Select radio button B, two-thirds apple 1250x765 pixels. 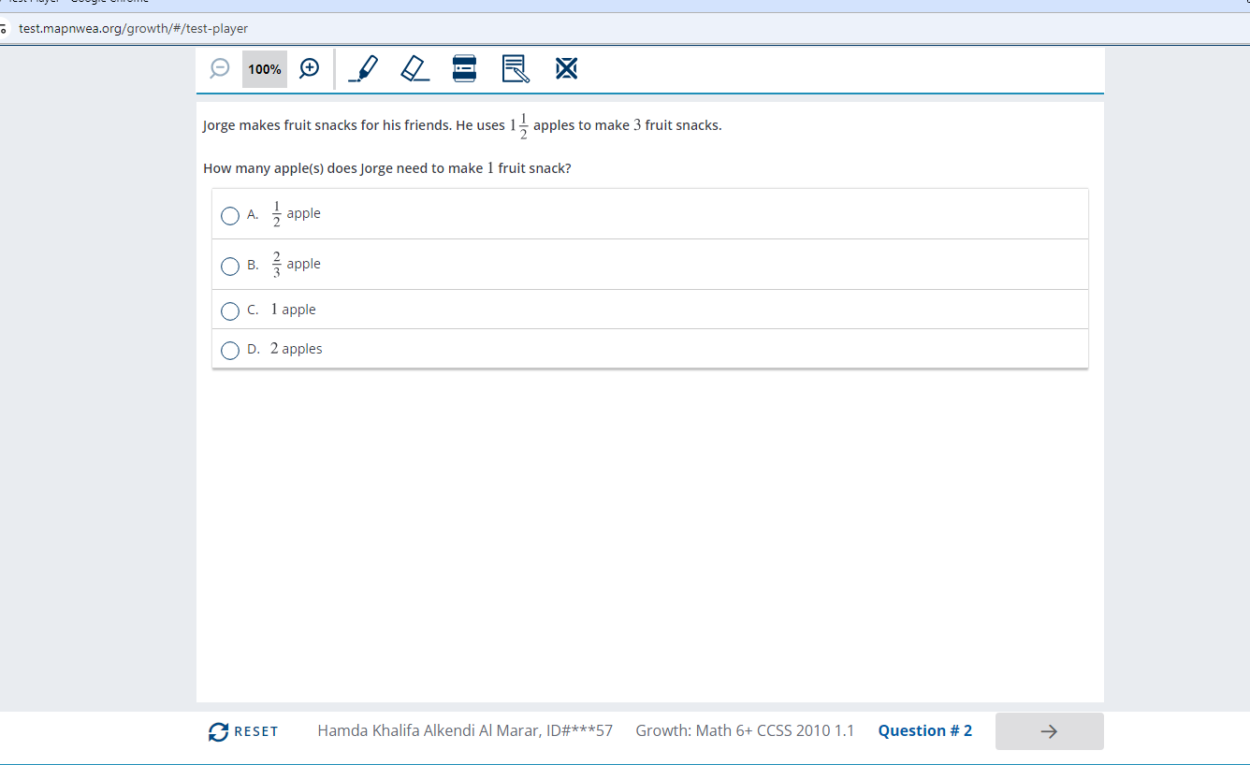pyautogui.click(x=230, y=267)
